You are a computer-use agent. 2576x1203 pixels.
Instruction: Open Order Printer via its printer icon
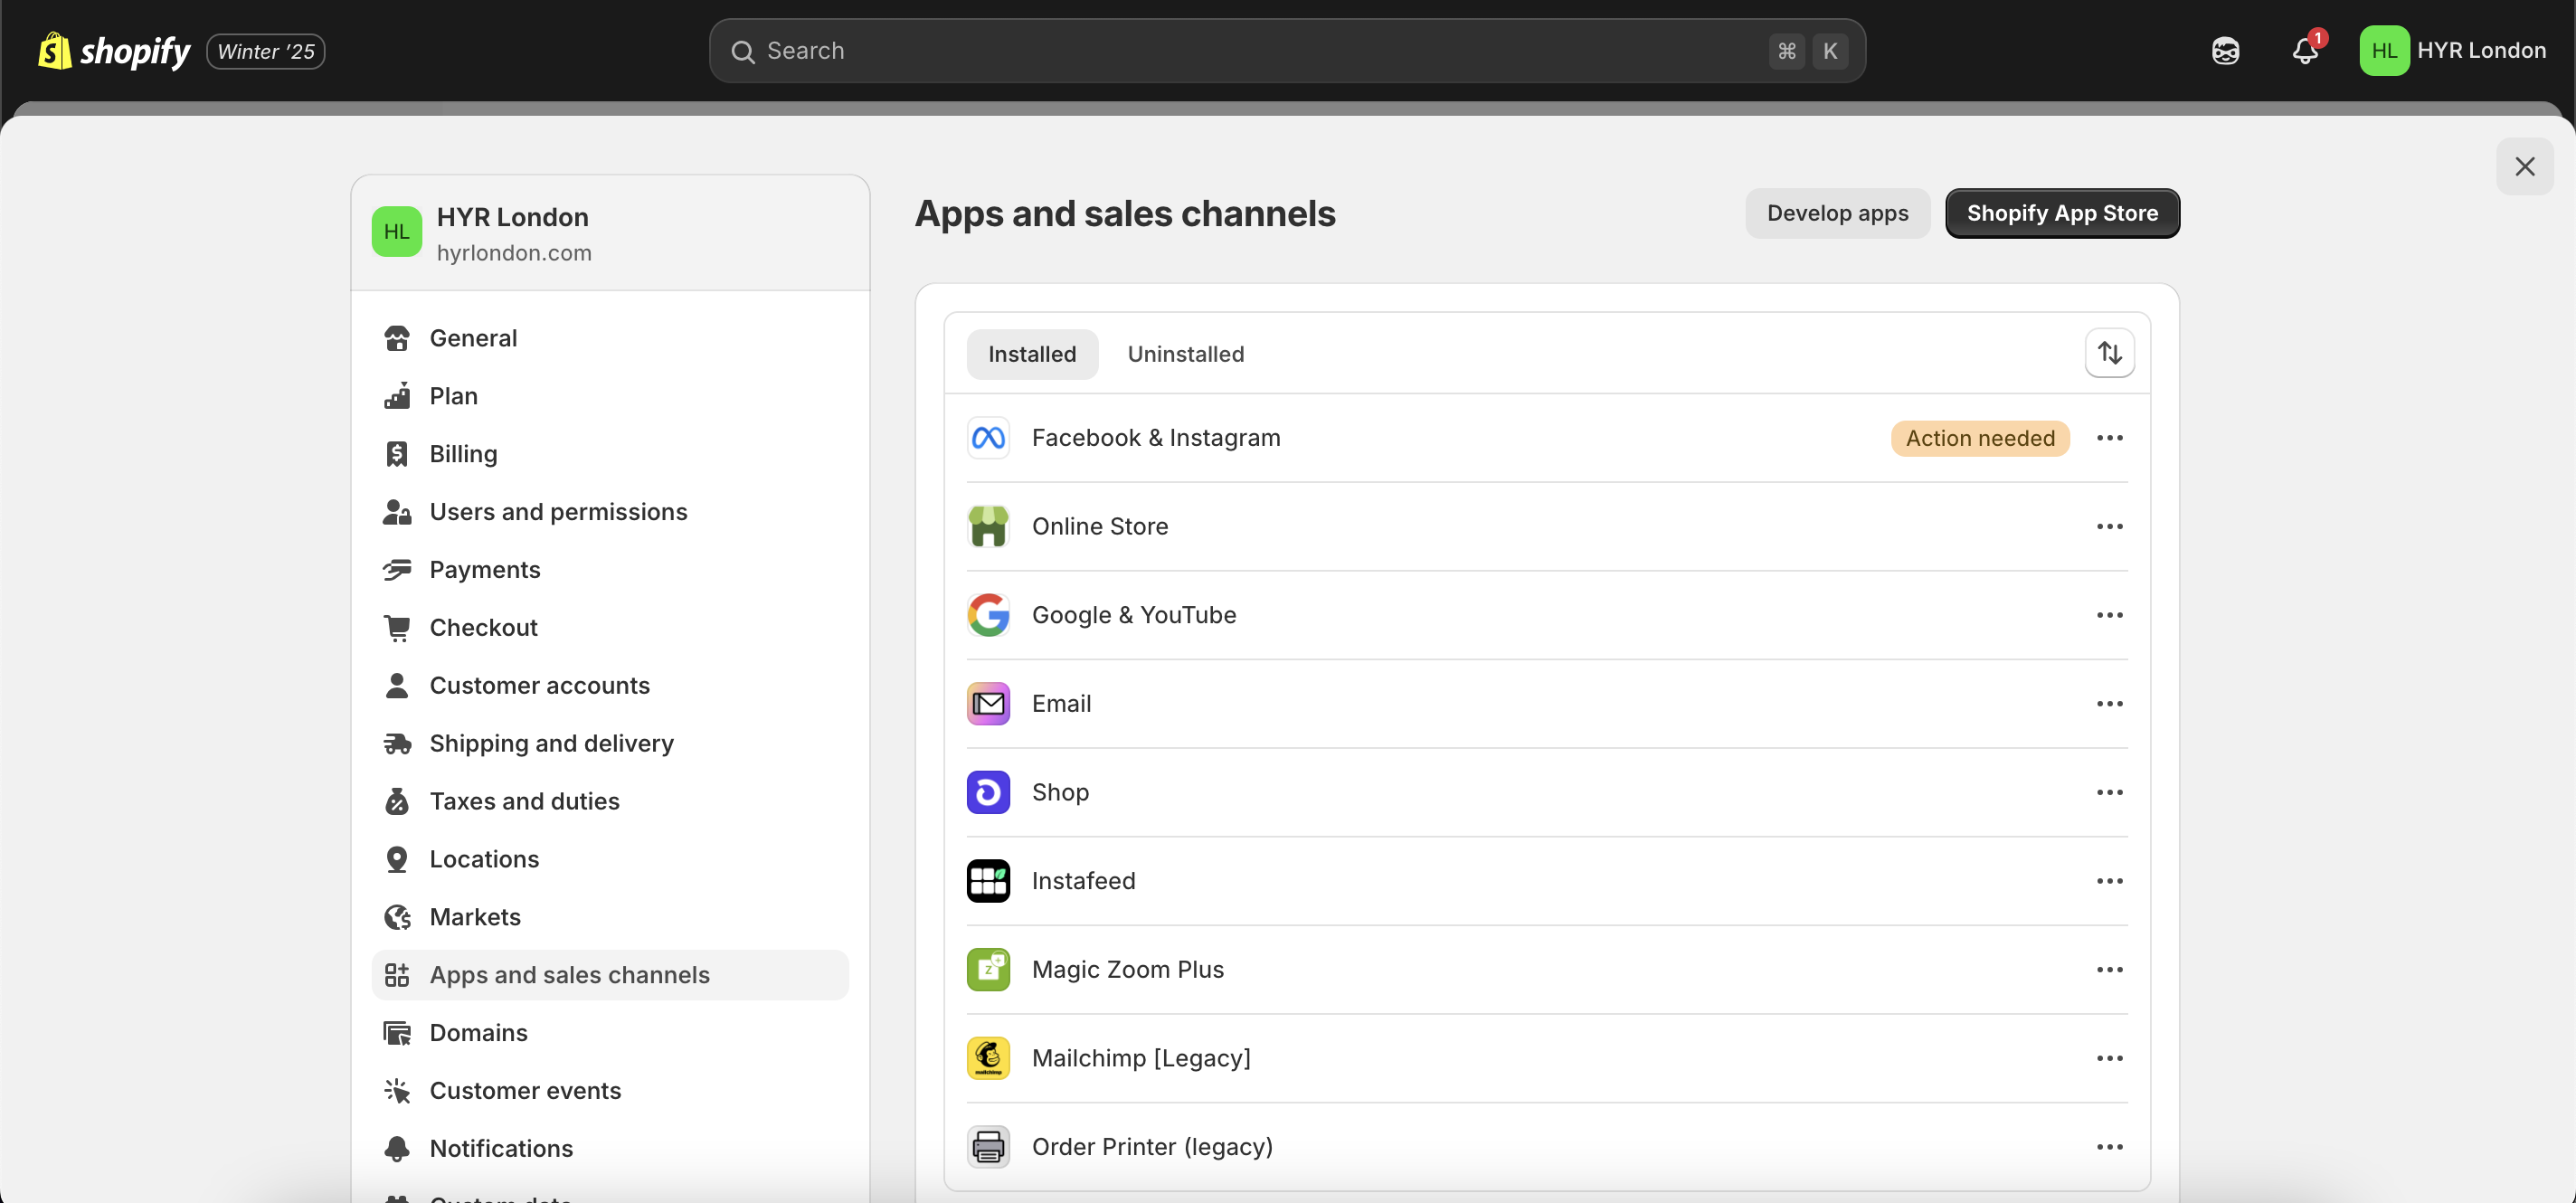(x=988, y=1146)
